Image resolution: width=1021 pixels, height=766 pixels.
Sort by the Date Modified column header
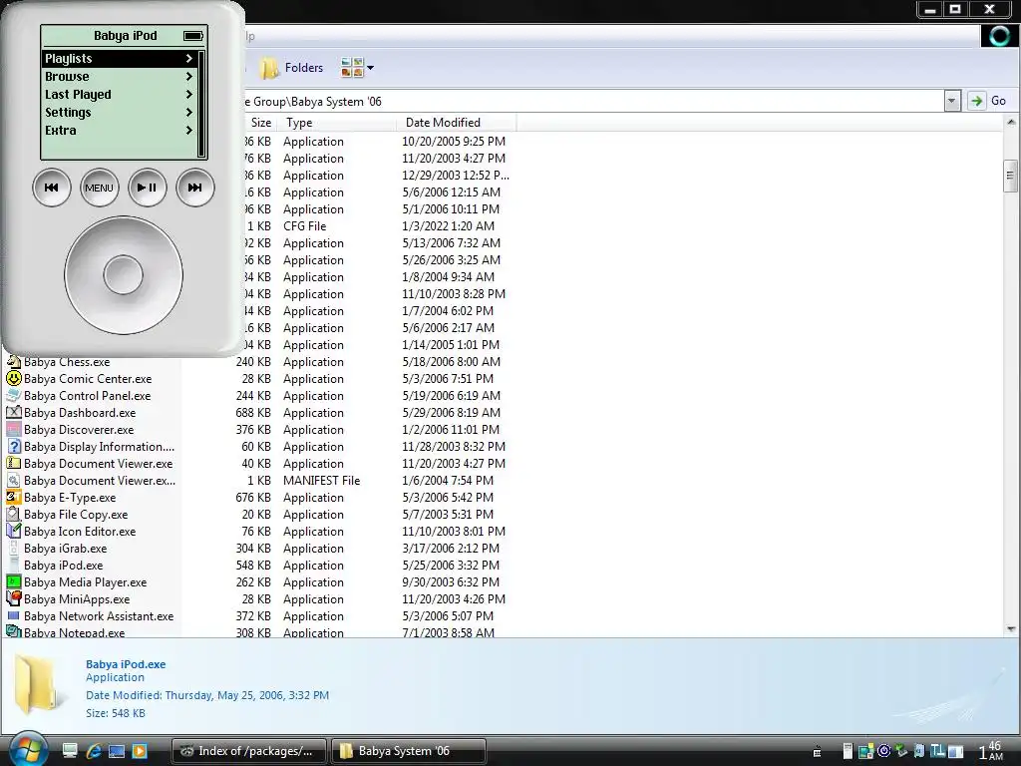coord(456,123)
